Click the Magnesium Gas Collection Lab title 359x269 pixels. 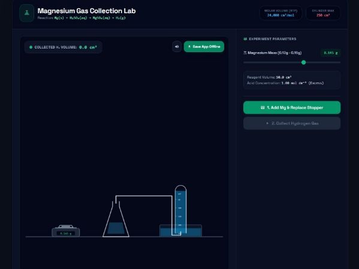coord(86,11)
